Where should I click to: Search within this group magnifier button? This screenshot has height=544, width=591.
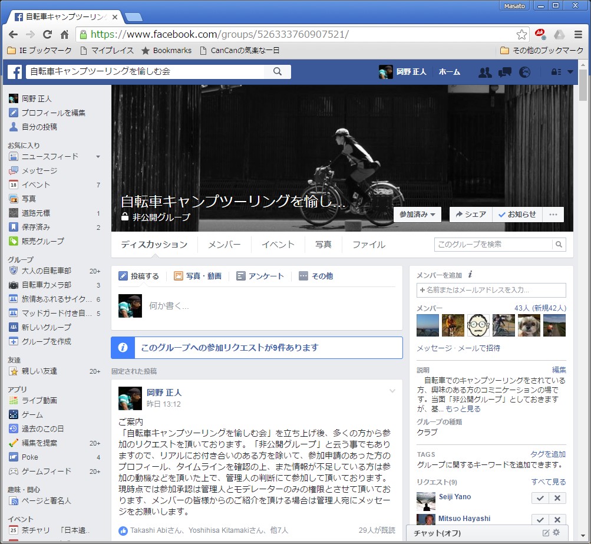point(559,244)
